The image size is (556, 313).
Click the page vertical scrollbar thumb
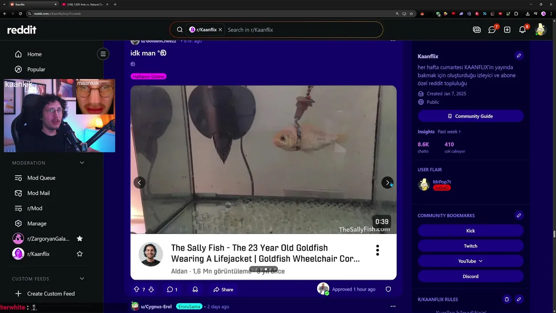click(x=554, y=235)
